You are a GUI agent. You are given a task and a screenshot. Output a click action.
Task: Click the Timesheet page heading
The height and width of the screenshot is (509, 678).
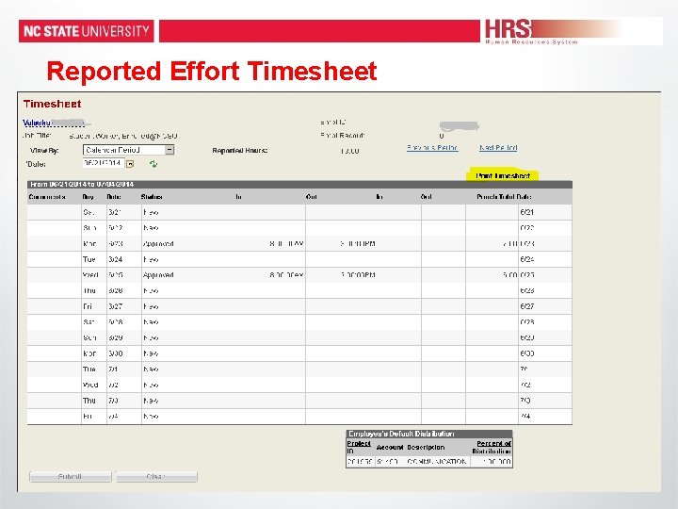53,104
